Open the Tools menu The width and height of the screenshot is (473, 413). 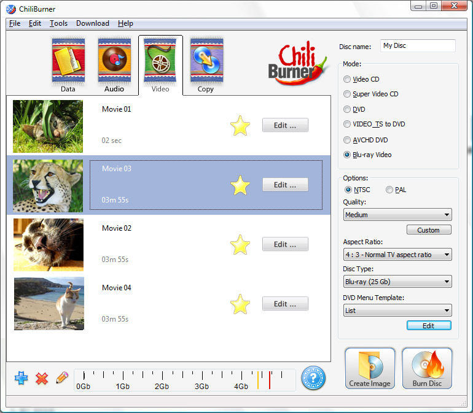[58, 23]
